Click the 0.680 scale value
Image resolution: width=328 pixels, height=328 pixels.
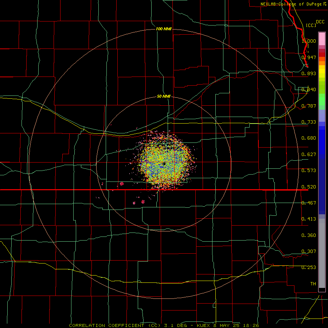coord(309,138)
